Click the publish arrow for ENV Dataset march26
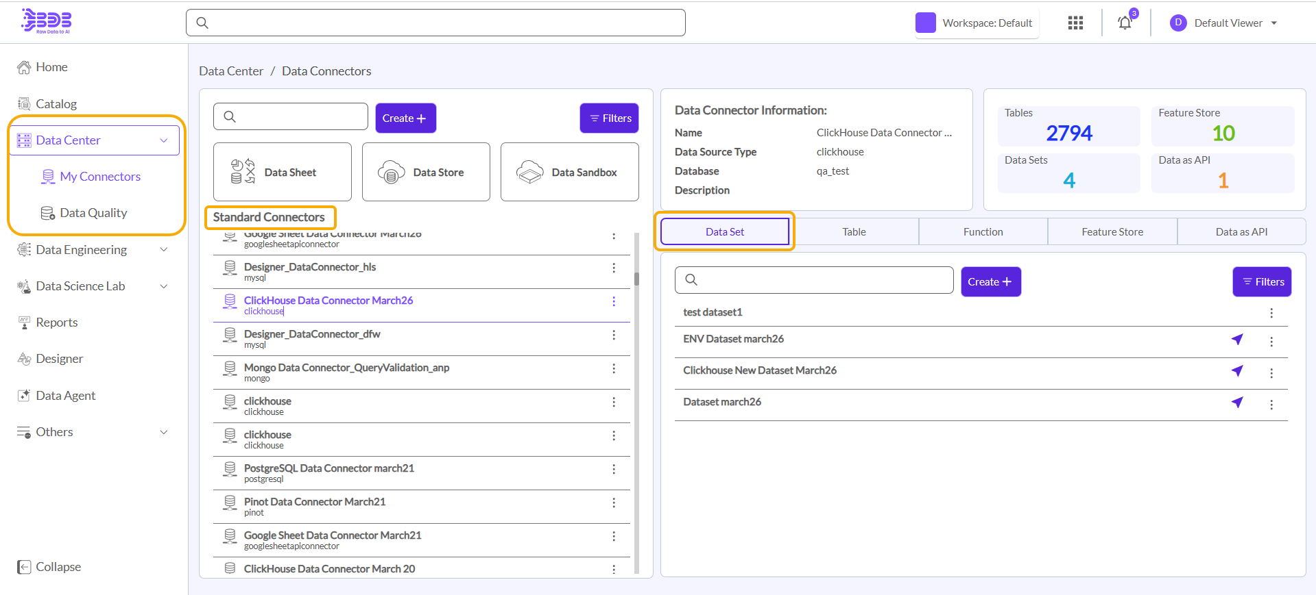The image size is (1316, 595). (x=1237, y=340)
